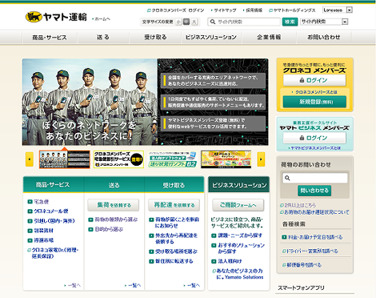This screenshot has width=376, height=298.
Task: Click the green 検索 search button
Action: point(290,22)
